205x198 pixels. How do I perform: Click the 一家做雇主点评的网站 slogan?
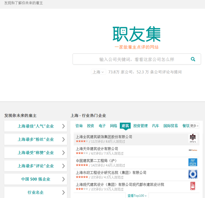tap(136, 47)
